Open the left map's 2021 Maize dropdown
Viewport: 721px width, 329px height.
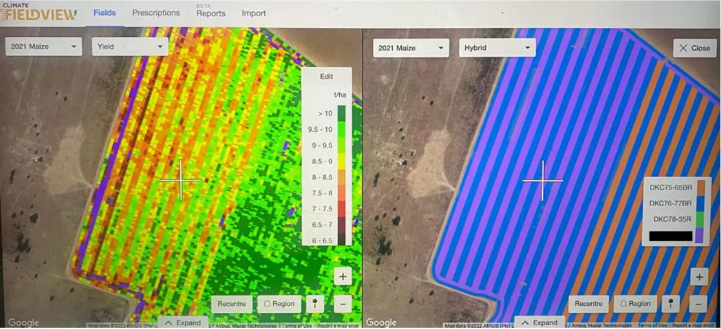click(x=44, y=47)
